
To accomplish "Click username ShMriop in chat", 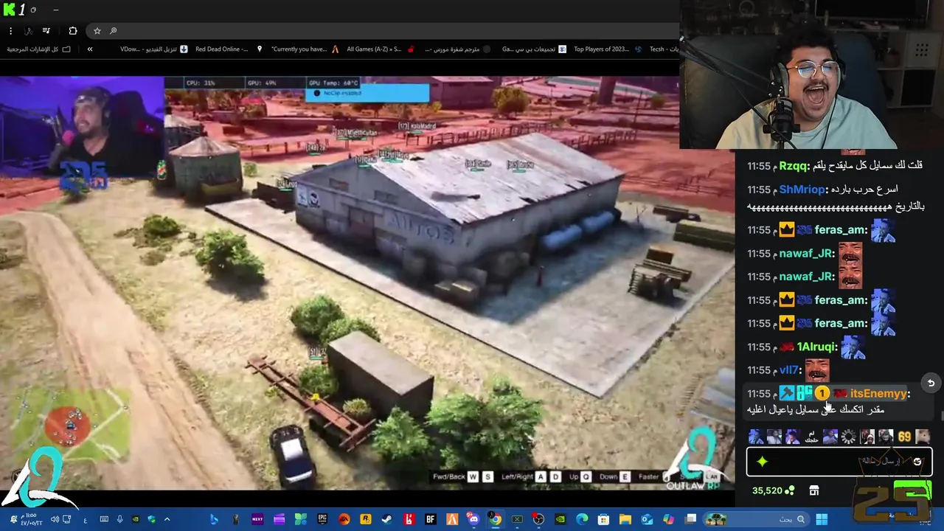I will tap(802, 190).
